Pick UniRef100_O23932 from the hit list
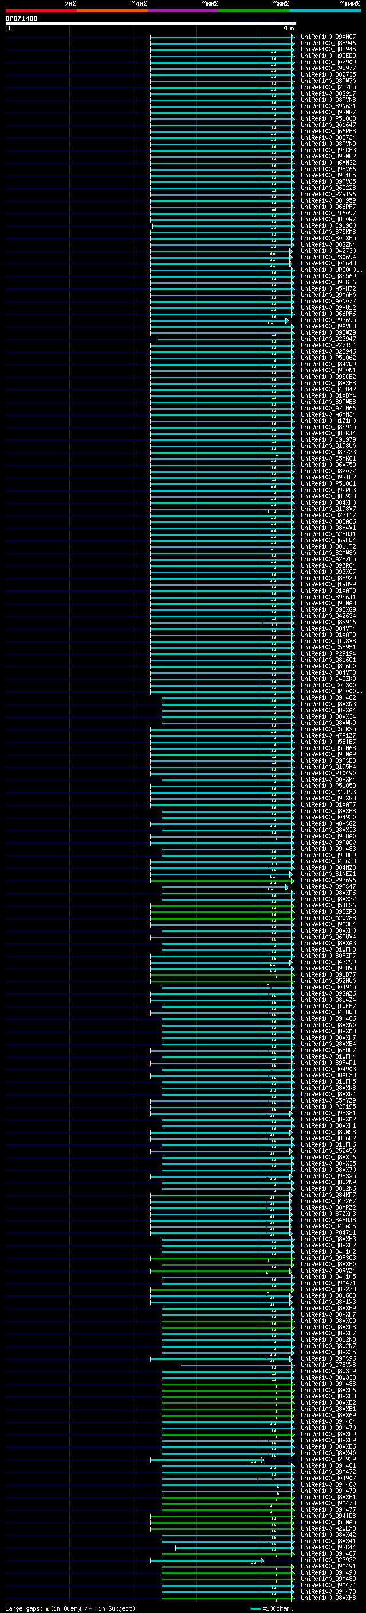The image size is (366, 1613). coord(328,1560)
